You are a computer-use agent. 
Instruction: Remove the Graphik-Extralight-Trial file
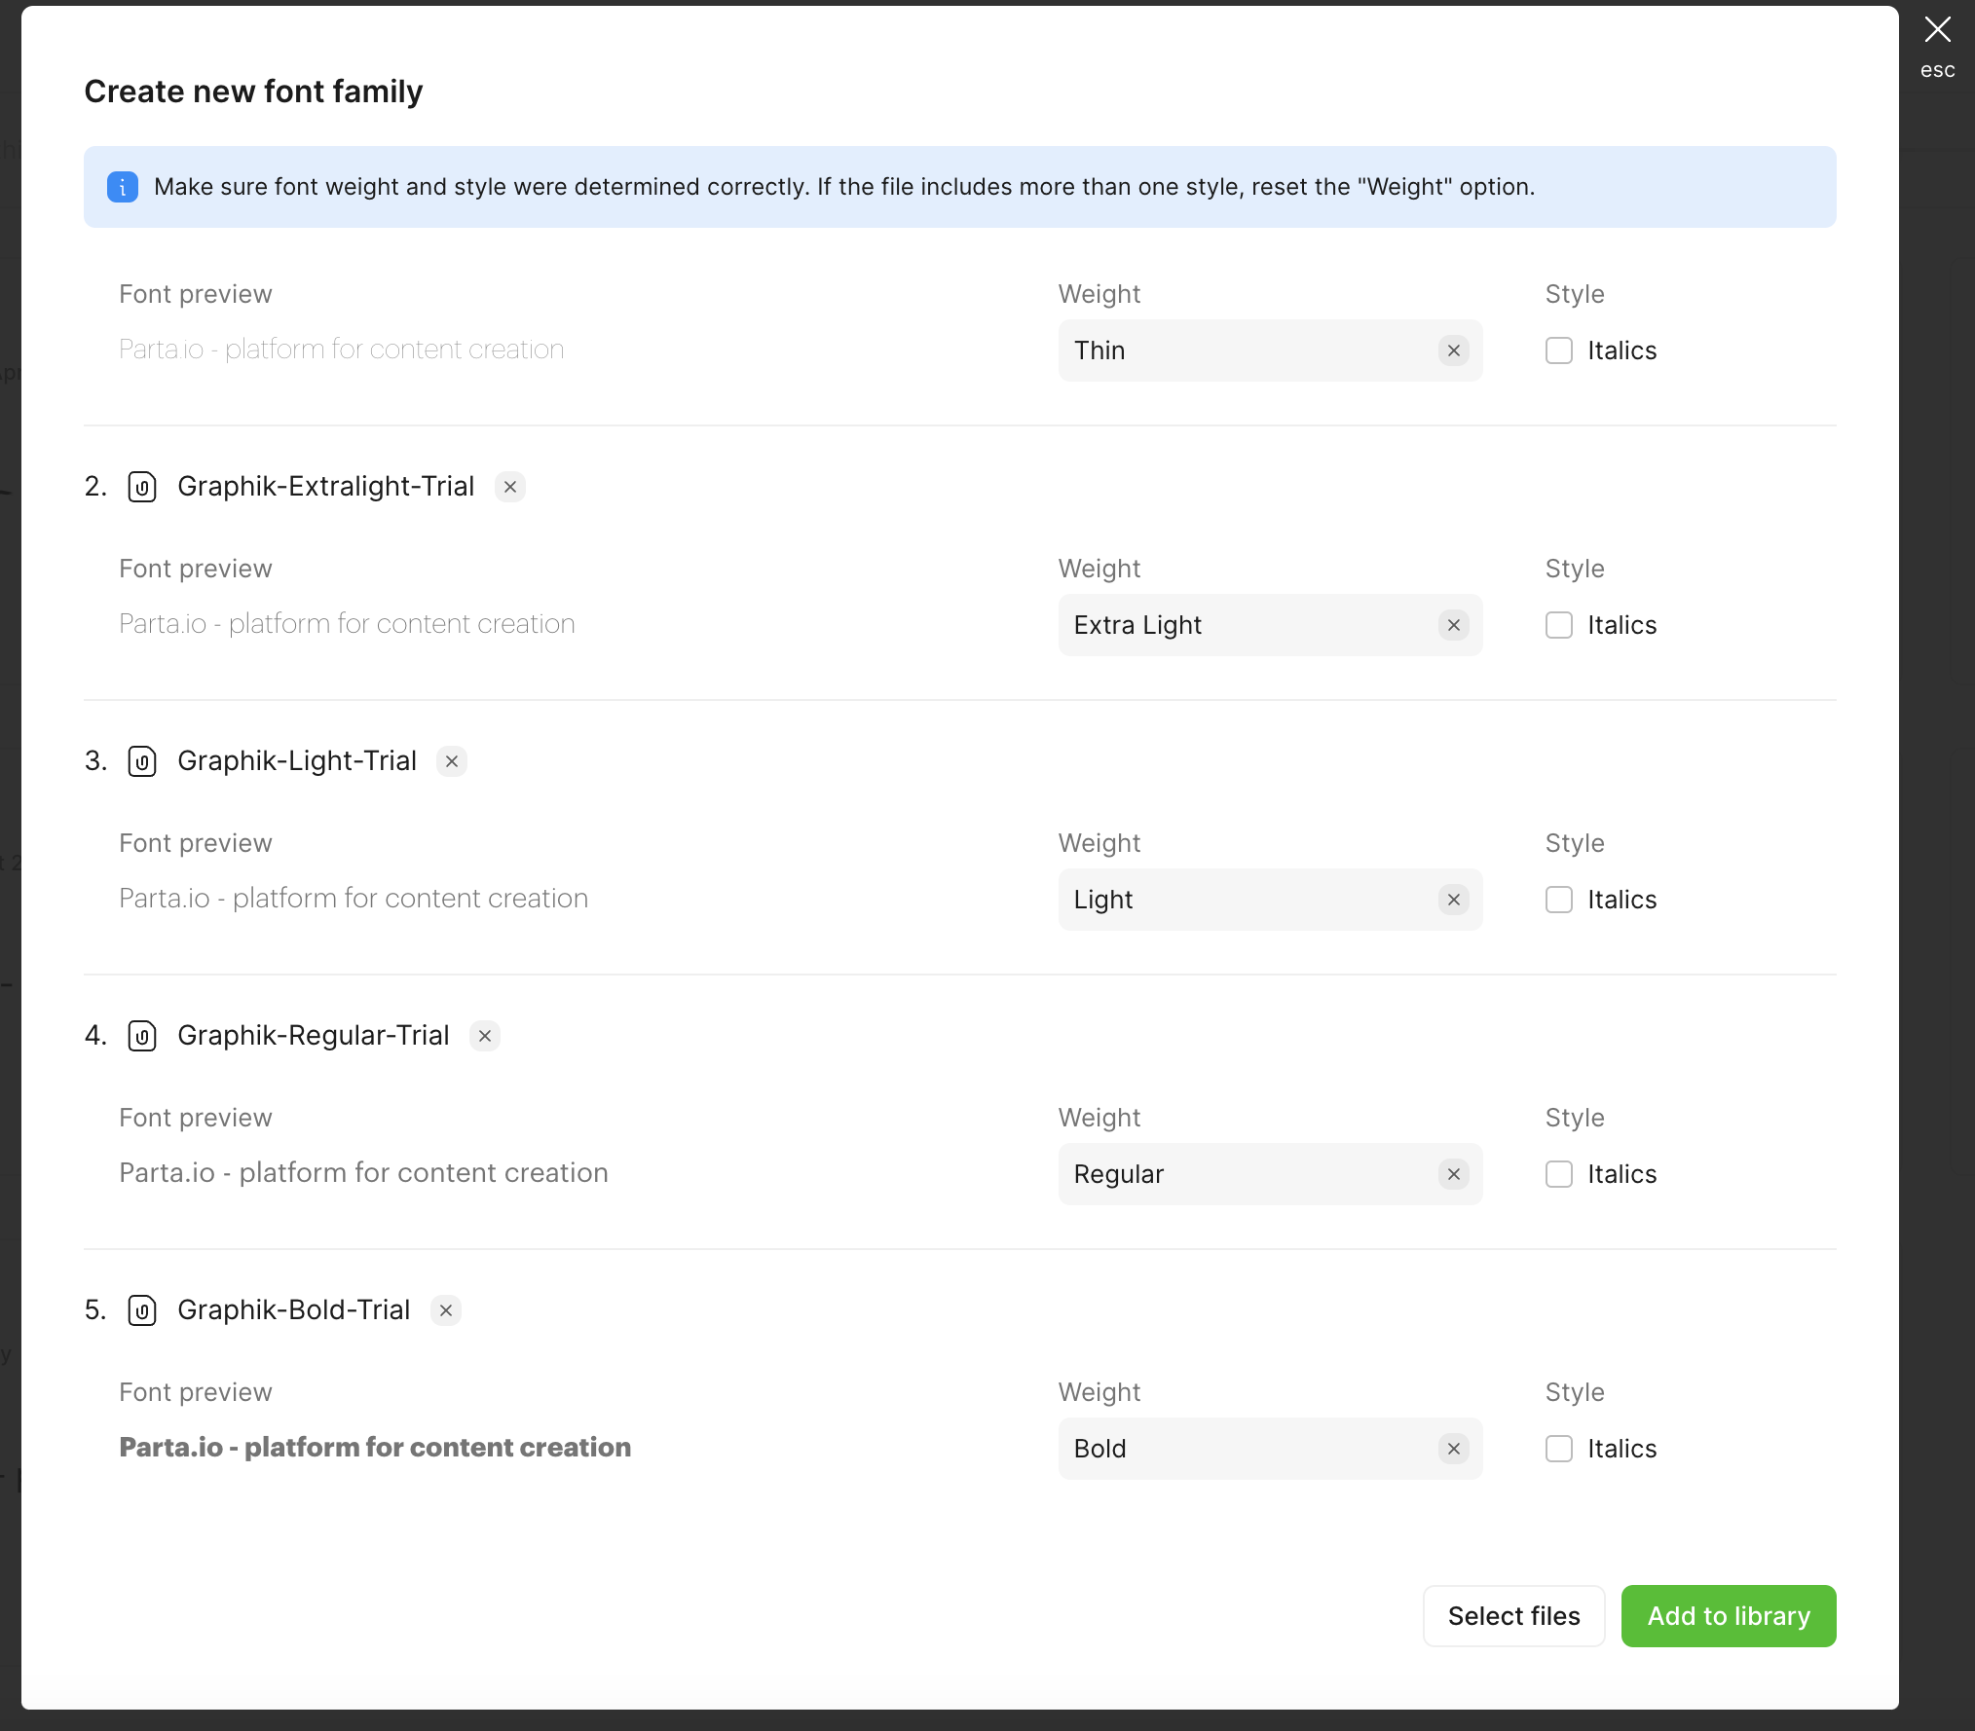coord(510,487)
